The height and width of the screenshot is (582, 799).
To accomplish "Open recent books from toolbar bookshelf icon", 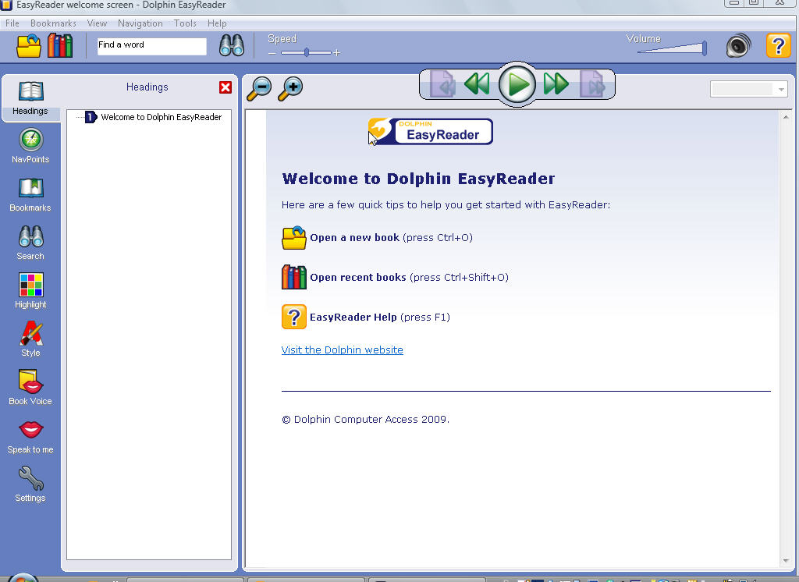I will point(60,46).
